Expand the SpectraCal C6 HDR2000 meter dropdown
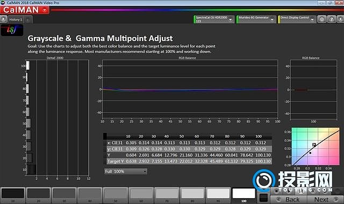 (231, 19)
